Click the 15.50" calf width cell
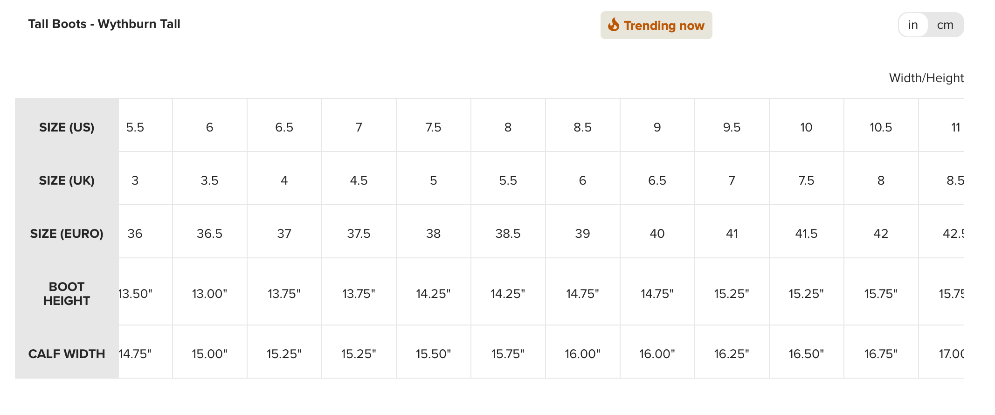This screenshot has width=995, height=415. 433,354
